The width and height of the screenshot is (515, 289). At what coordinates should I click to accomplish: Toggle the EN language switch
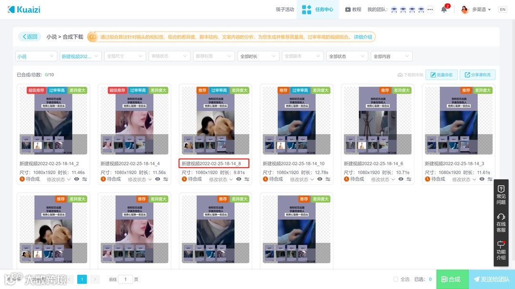coord(502,9)
